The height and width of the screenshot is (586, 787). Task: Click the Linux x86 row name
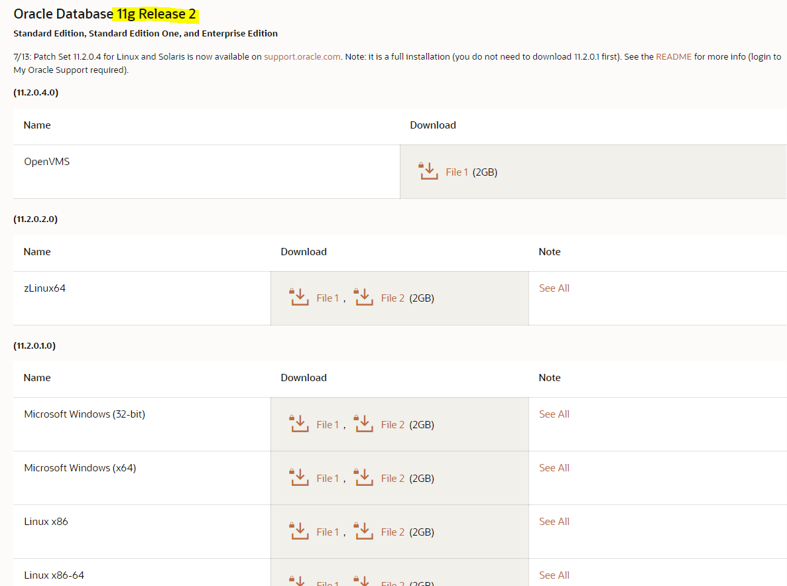(46, 521)
